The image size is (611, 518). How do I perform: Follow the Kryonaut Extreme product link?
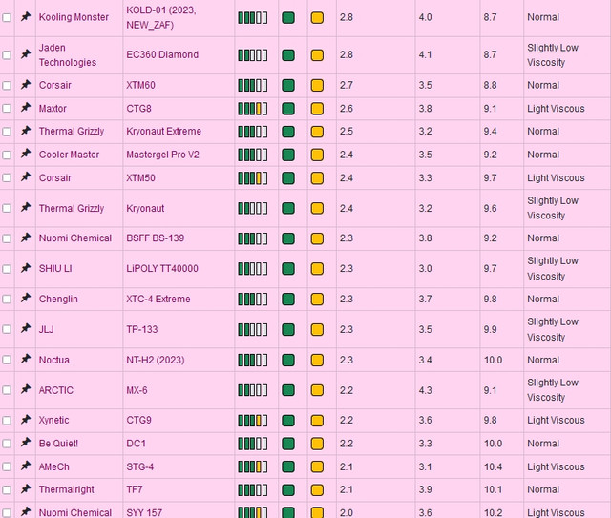click(x=163, y=132)
